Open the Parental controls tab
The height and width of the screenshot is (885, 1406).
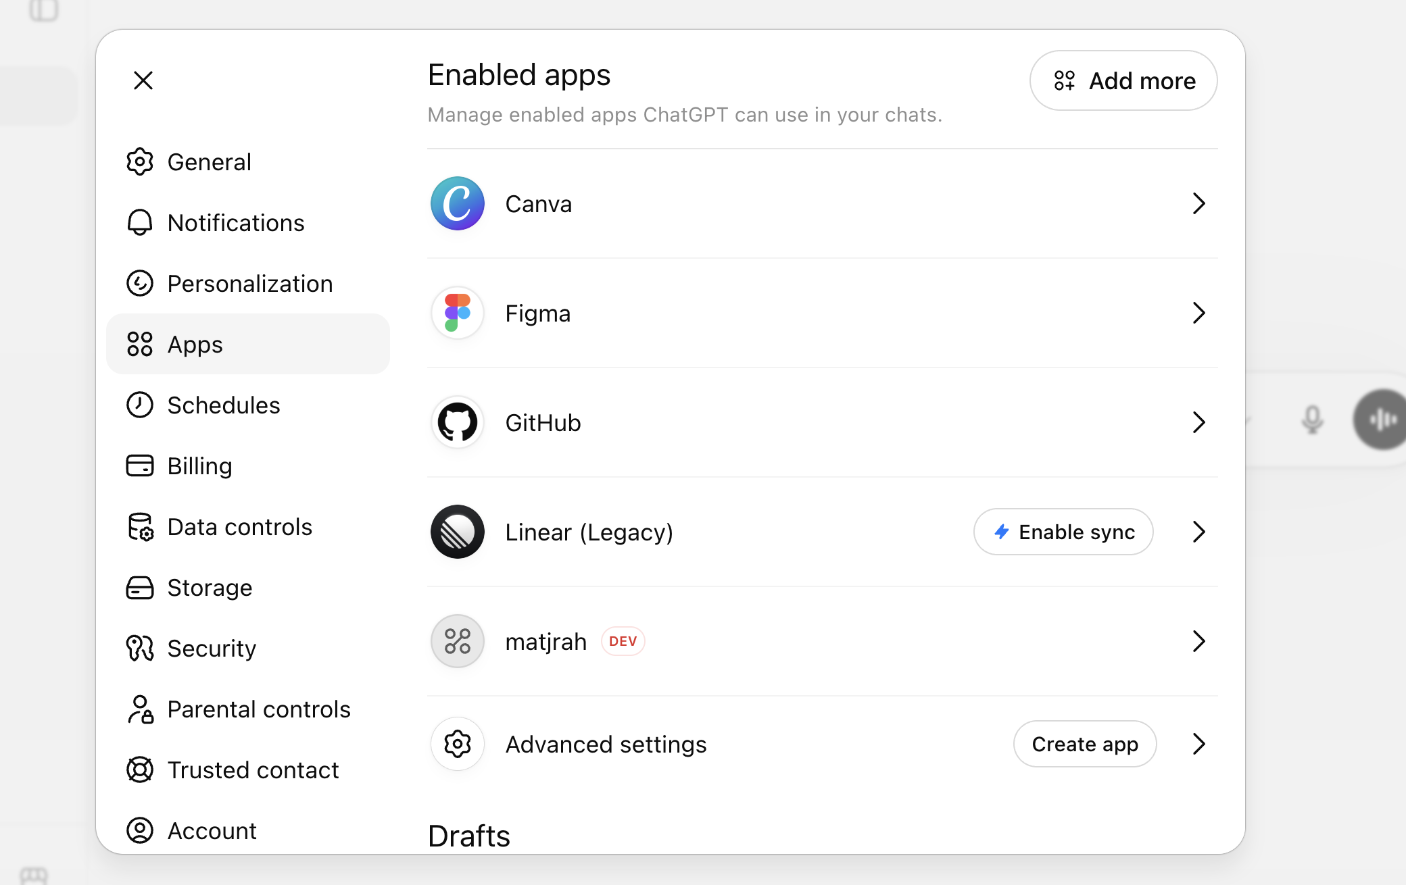(248, 709)
